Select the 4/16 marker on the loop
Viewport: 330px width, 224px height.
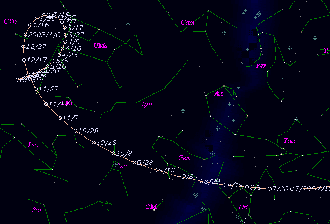pyautogui.click(x=63, y=48)
